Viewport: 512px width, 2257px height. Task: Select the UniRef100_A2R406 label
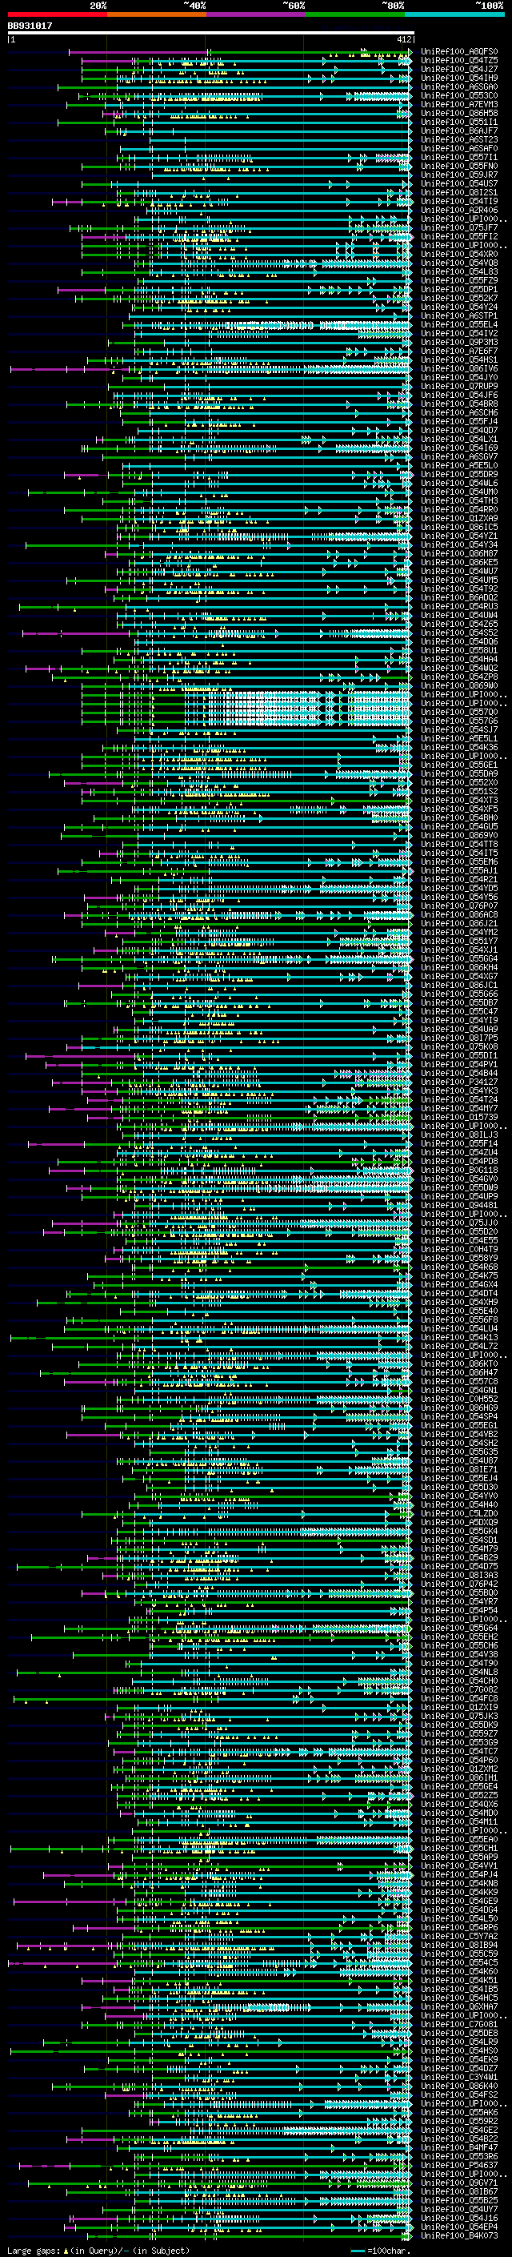click(459, 211)
